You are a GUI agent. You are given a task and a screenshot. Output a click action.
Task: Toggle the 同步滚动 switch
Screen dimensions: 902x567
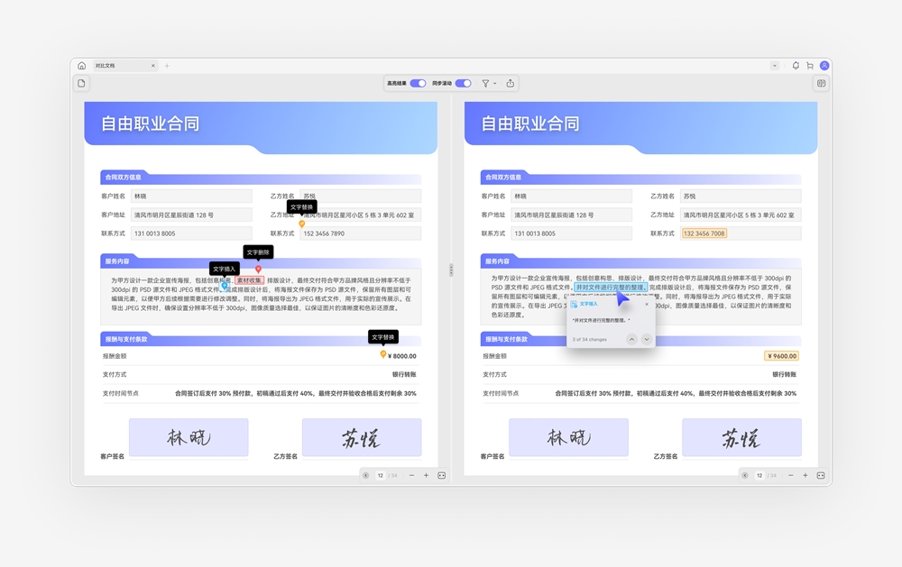point(463,83)
